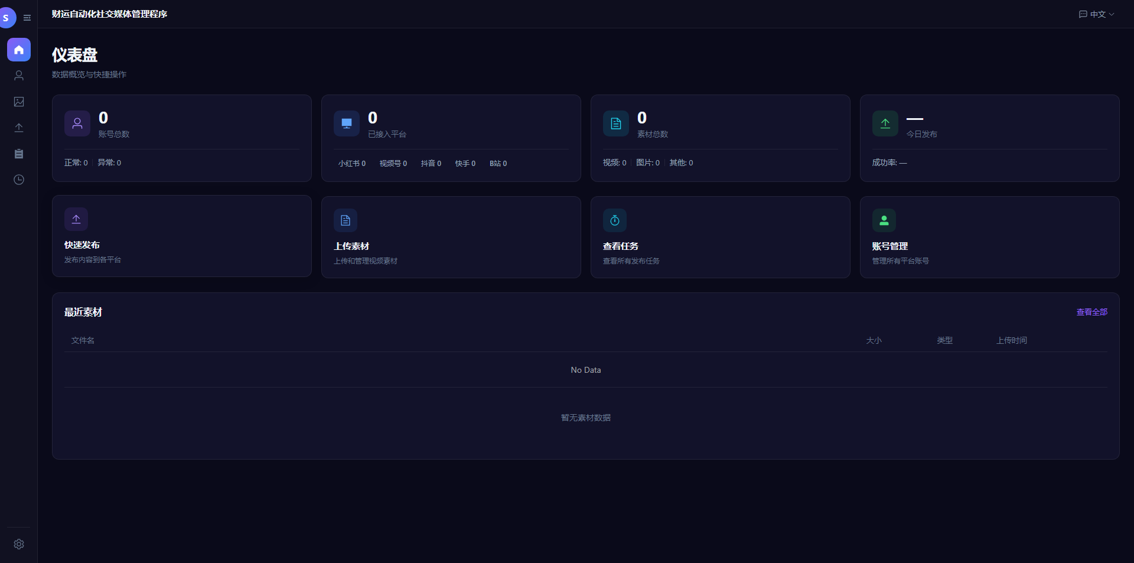Click the 查看任务 stopwatch icon
Image resolution: width=1134 pixels, height=563 pixels.
(615, 220)
